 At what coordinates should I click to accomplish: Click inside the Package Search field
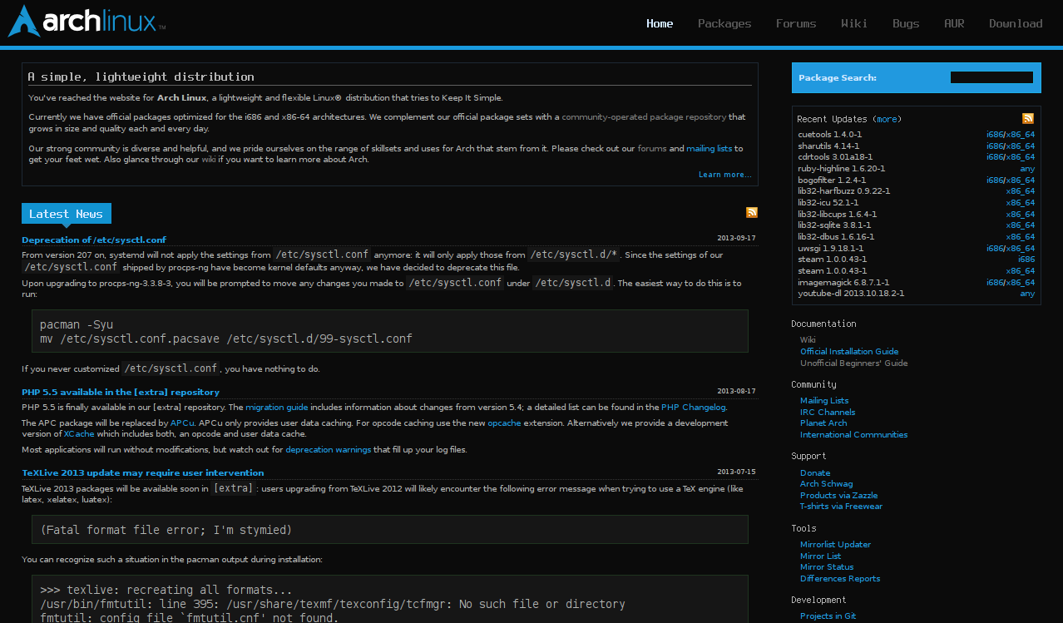pos(991,77)
